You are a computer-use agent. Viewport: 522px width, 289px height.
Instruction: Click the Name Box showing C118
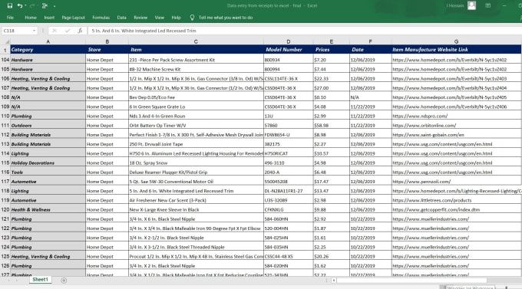[x=17, y=31]
